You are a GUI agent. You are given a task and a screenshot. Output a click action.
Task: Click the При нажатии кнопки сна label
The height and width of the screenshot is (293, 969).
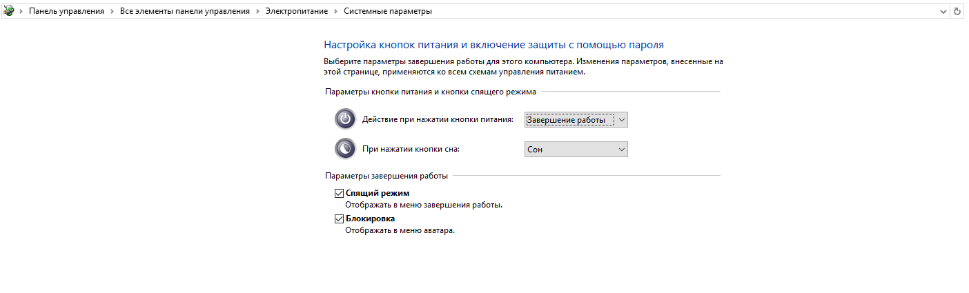click(x=411, y=149)
